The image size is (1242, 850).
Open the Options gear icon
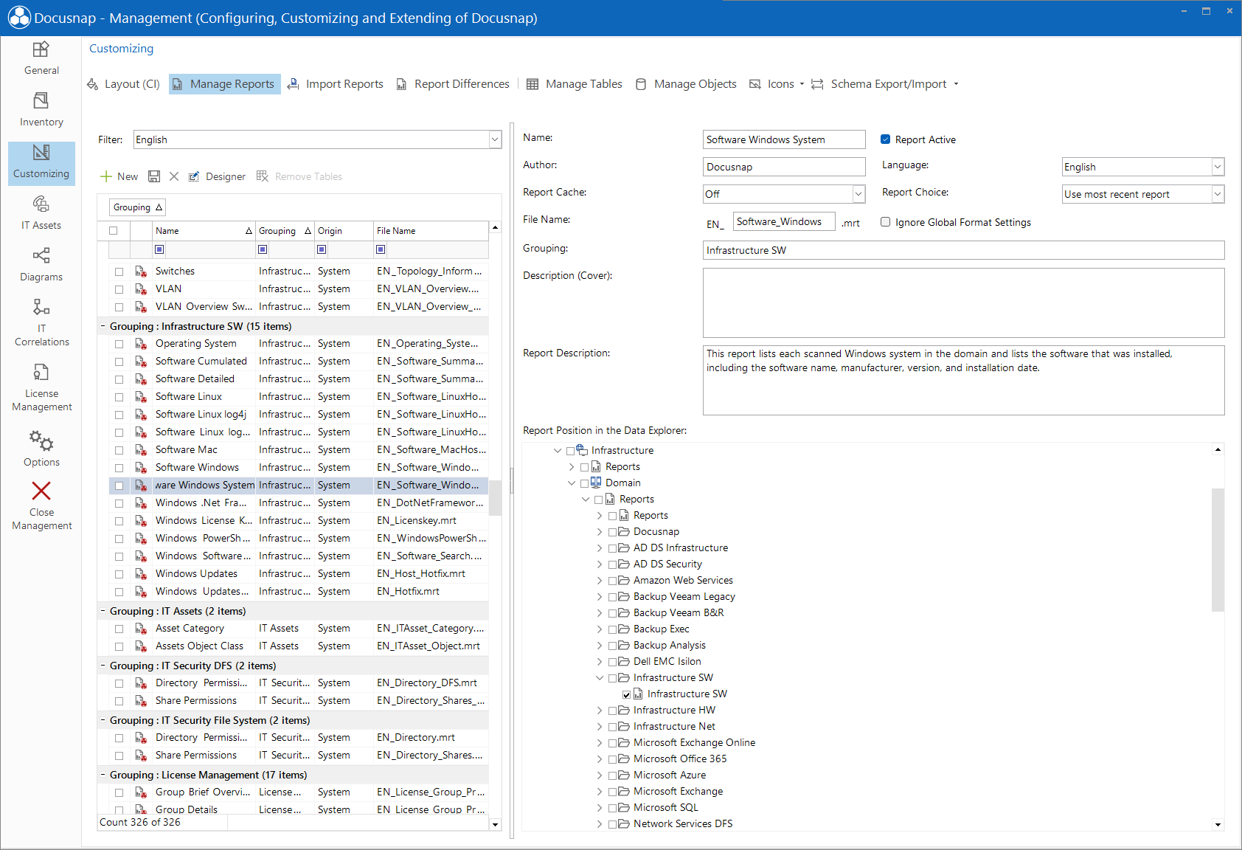click(41, 441)
